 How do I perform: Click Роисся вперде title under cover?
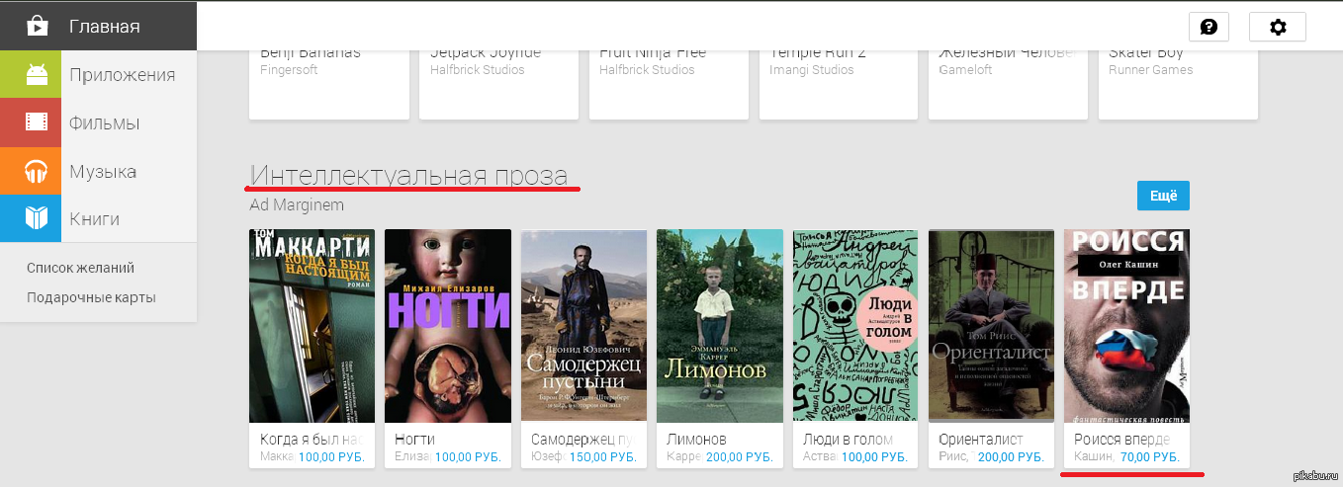[x=1122, y=439]
